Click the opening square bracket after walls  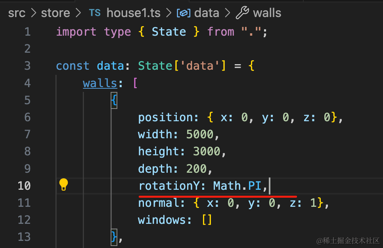pyautogui.click(x=135, y=83)
